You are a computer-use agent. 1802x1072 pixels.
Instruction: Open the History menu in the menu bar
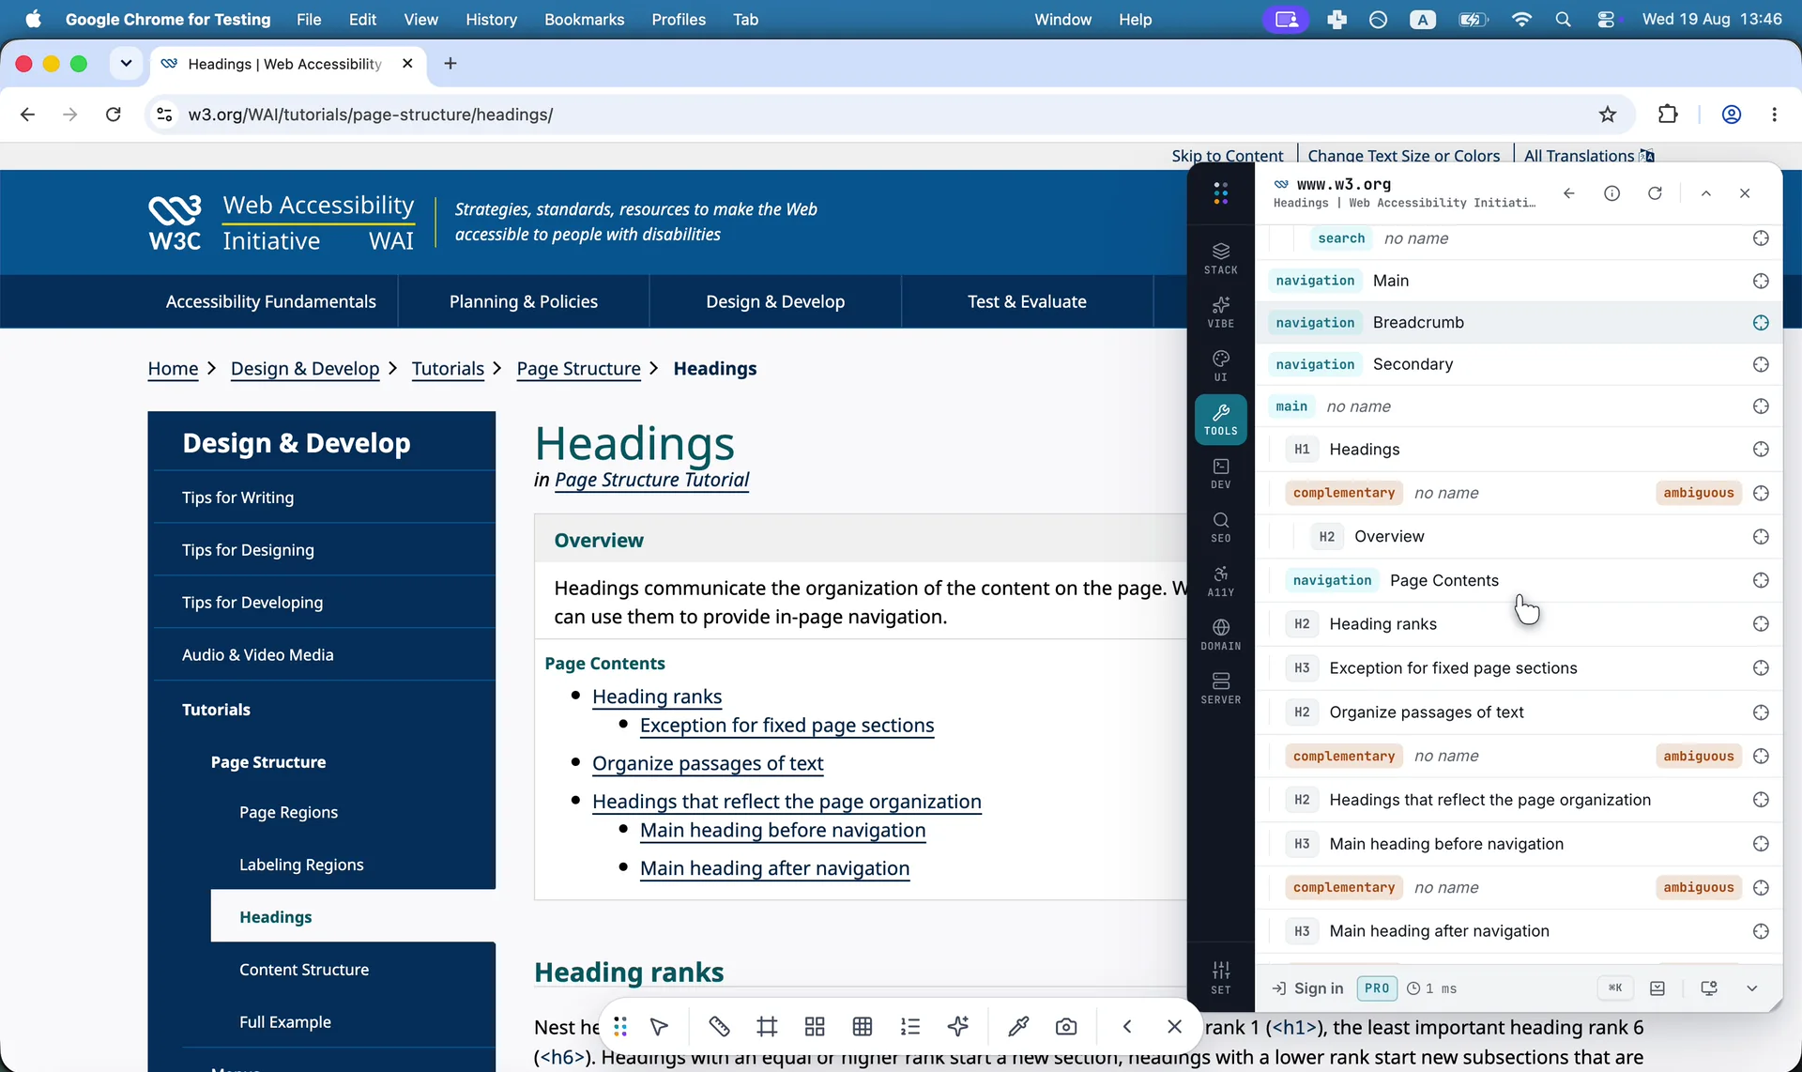[492, 20]
